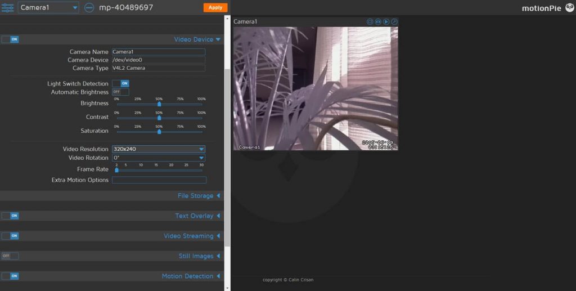The height and width of the screenshot is (291, 576).
Task: Click the Extra Motion Options field
Action: coord(159,180)
